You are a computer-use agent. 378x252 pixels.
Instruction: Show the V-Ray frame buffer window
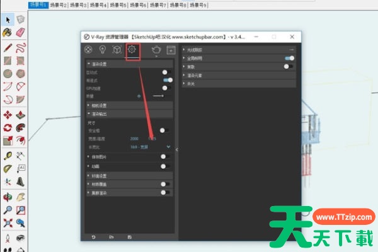pyautogui.click(x=171, y=50)
